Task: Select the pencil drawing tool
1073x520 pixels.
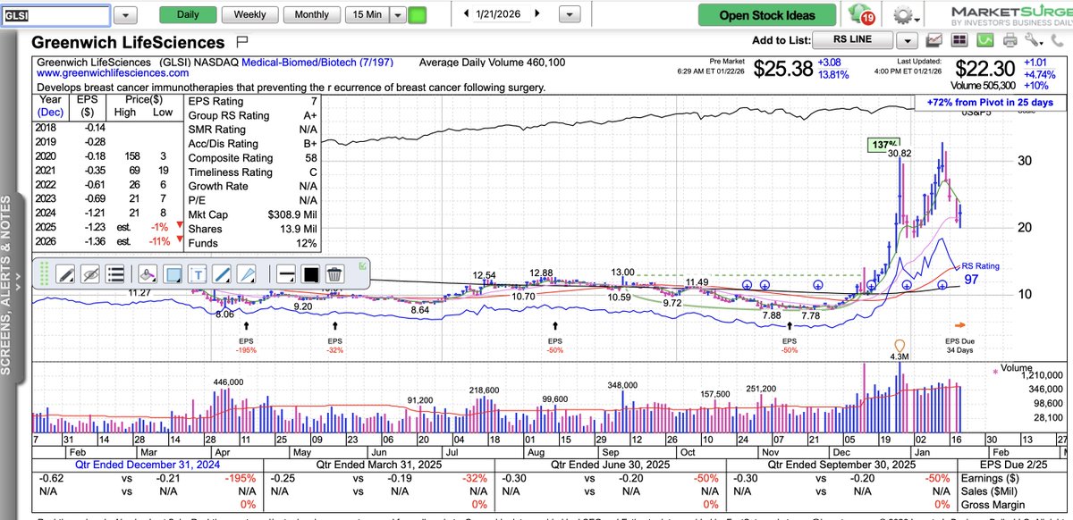Action: pyautogui.click(x=65, y=273)
